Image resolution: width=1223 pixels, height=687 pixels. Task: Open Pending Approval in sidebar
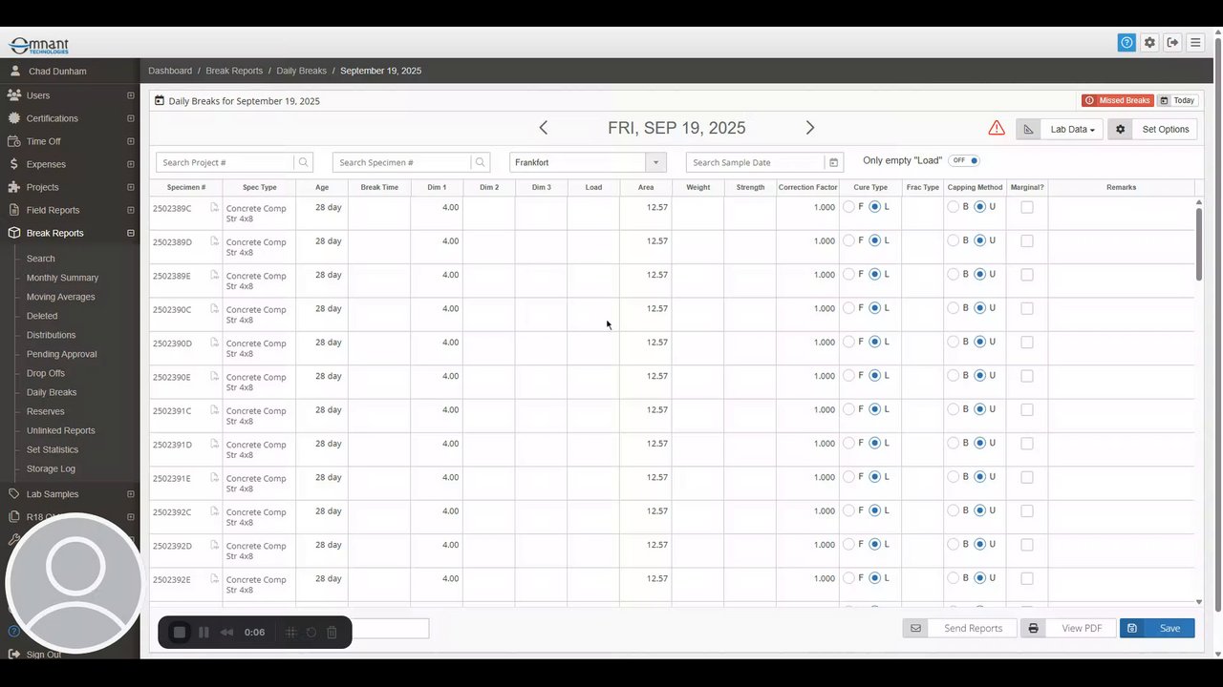pyautogui.click(x=61, y=354)
